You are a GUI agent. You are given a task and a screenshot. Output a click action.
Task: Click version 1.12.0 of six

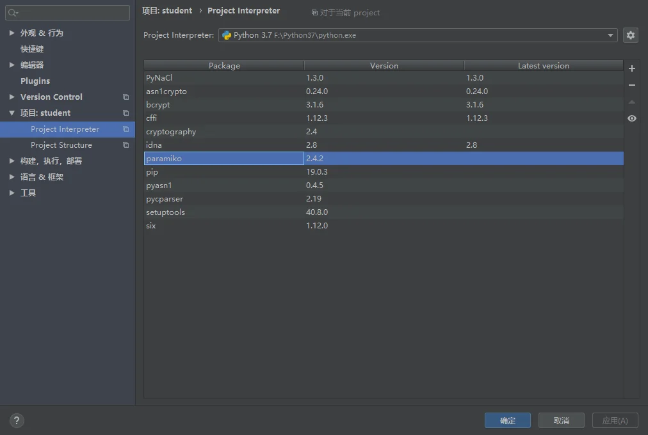pos(316,225)
